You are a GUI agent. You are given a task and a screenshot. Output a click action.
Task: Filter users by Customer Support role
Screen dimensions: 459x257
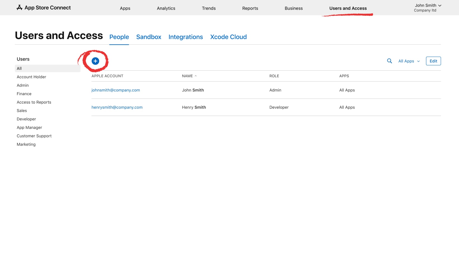[x=34, y=136]
